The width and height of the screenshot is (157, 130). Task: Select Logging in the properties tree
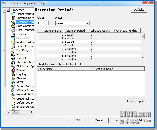click(21, 75)
